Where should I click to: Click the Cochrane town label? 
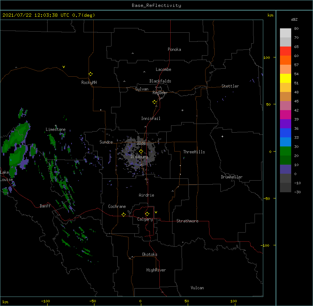point(117,206)
